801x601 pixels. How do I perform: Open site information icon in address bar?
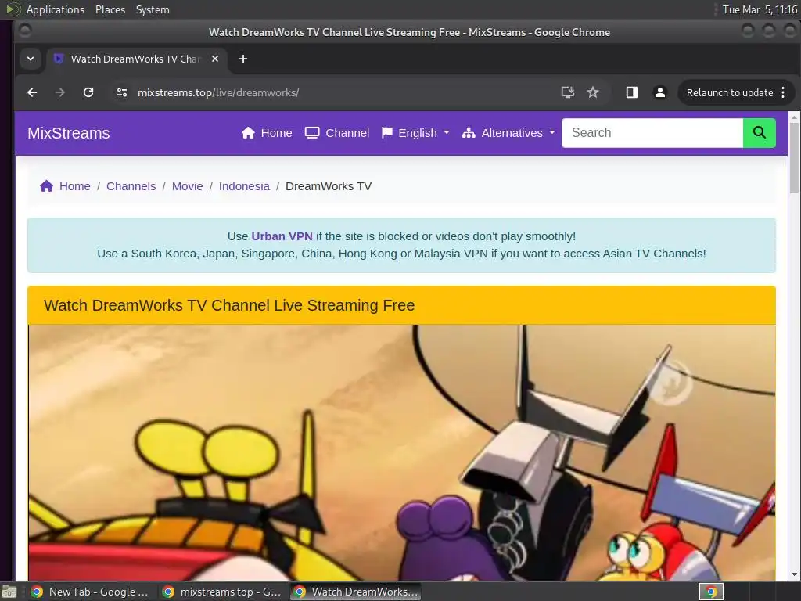pyautogui.click(x=121, y=92)
